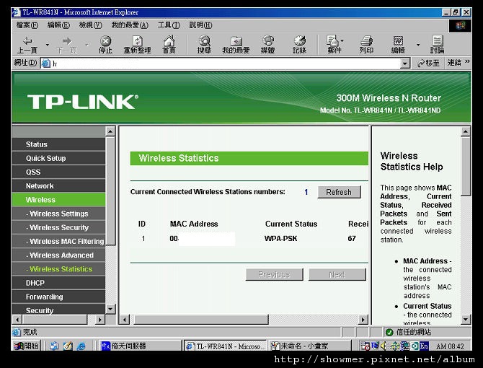This screenshot has width=483, height=368.
Task: Click the WPA-PSK status cell
Action: point(280,239)
